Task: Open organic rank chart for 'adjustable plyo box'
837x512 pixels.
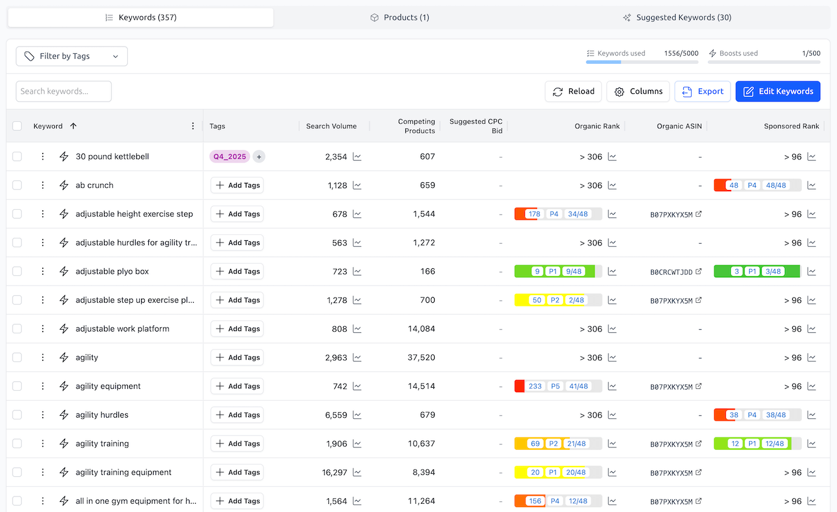Action: pos(612,271)
